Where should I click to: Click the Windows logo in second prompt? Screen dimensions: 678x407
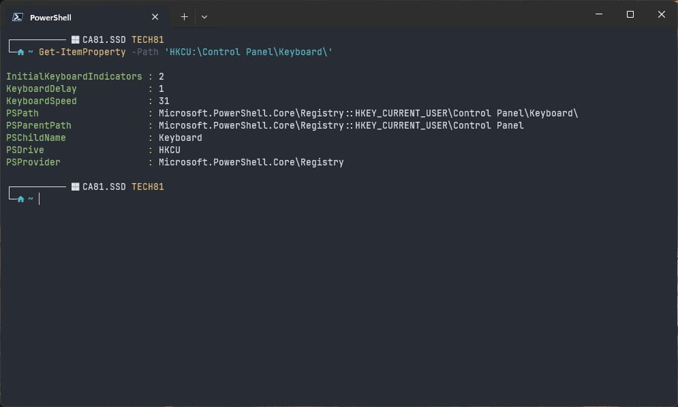pyautogui.click(x=75, y=186)
